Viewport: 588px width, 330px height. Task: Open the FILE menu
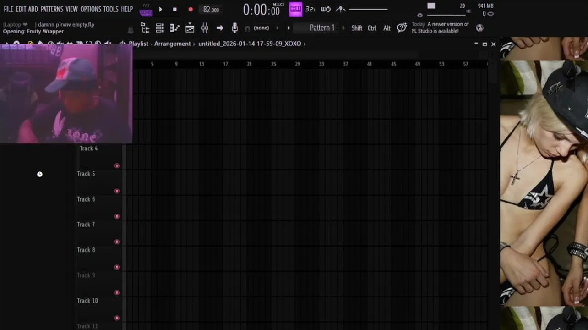point(8,9)
